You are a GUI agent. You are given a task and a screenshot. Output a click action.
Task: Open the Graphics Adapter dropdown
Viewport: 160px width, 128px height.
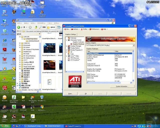[x=133, y=45]
